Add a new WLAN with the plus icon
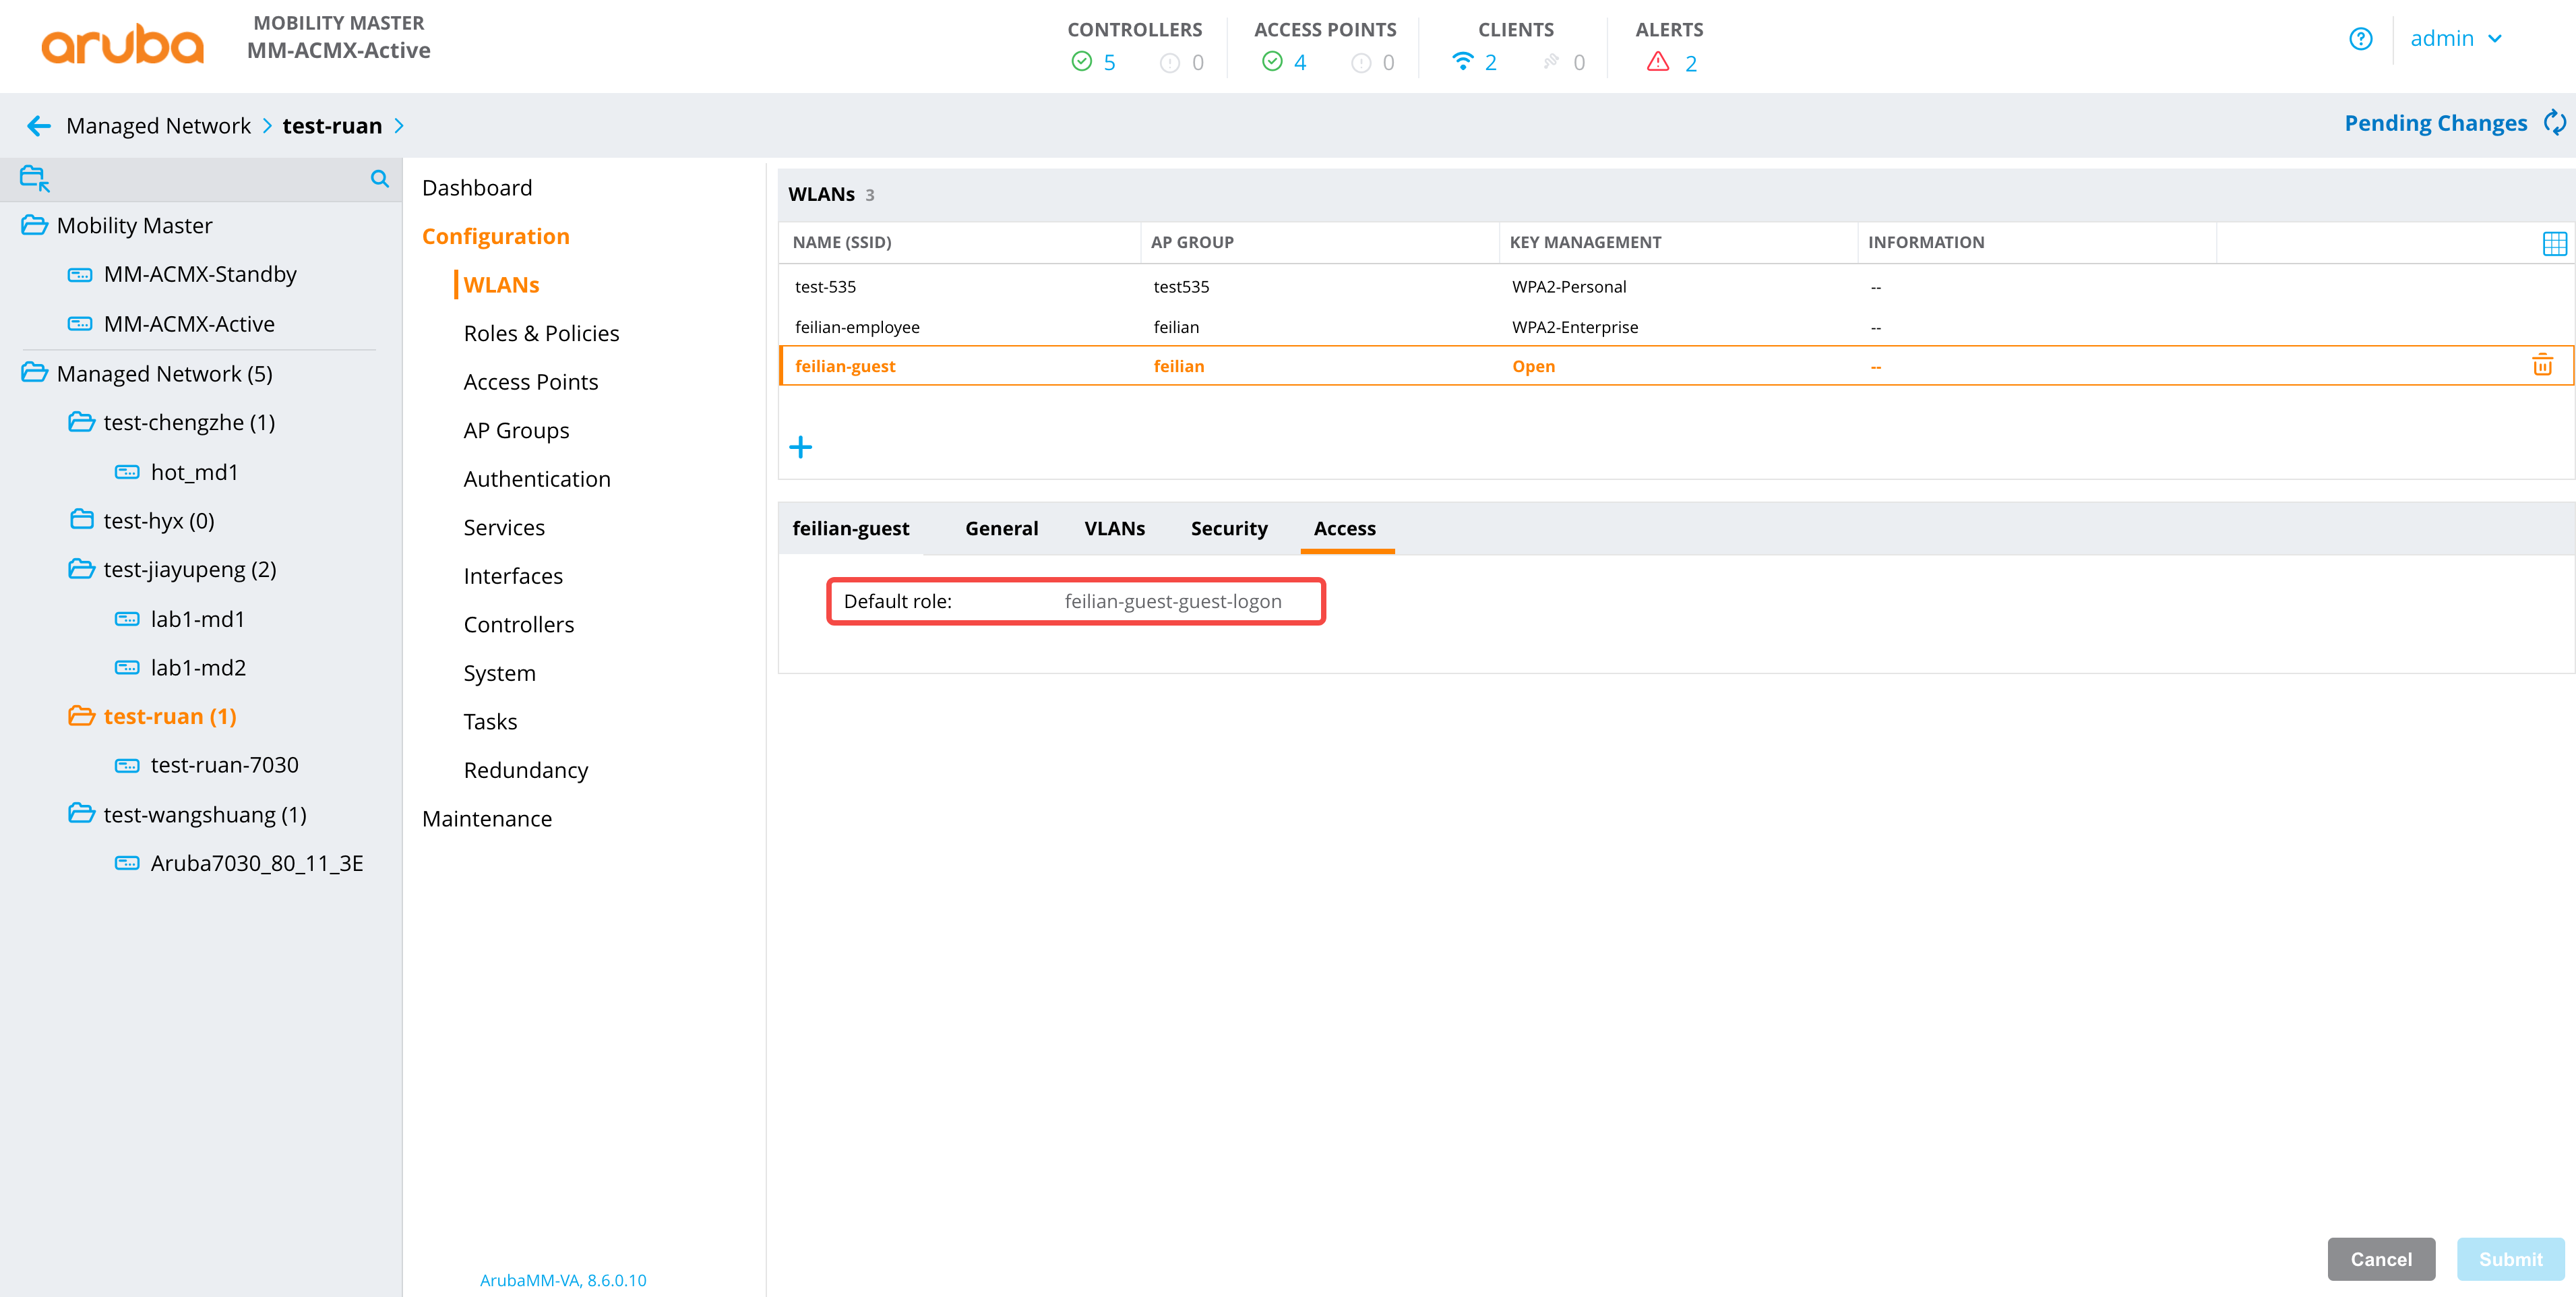The width and height of the screenshot is (2576, 1297). click(x=800, y=447)
